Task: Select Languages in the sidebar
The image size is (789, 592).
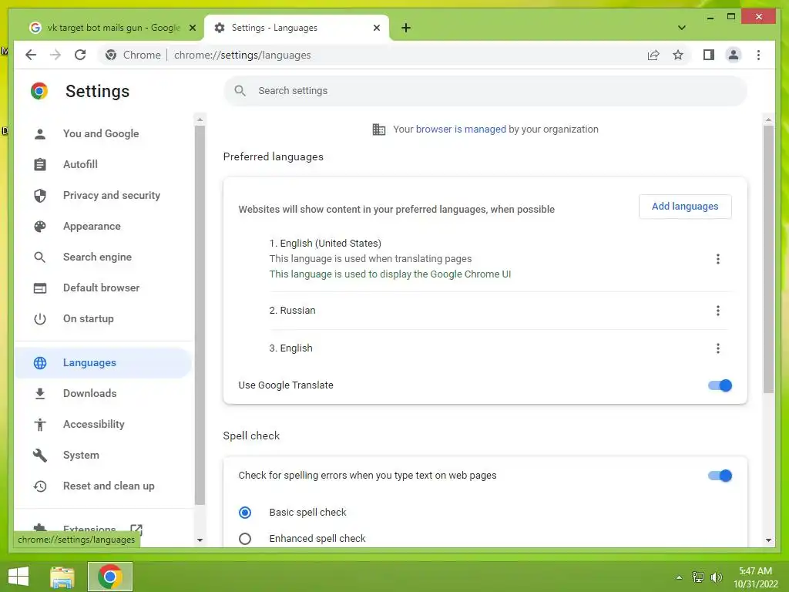Action: [102, 362]
